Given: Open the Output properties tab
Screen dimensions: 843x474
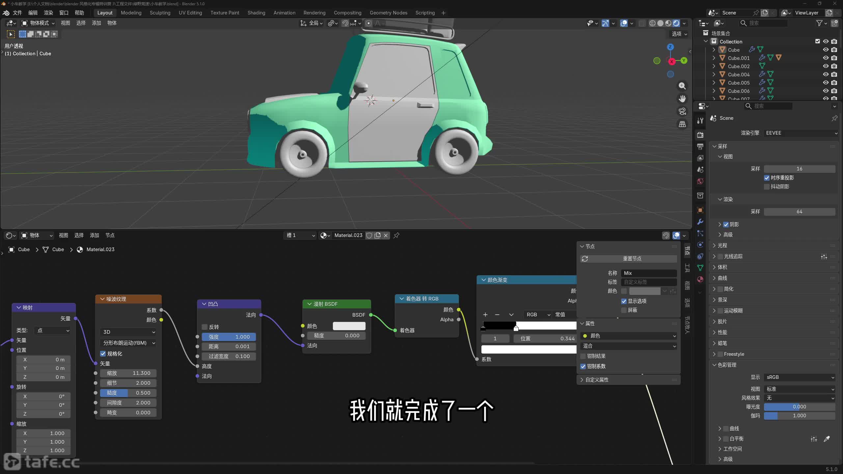Looking at the screenshot, I should (700, 146).
